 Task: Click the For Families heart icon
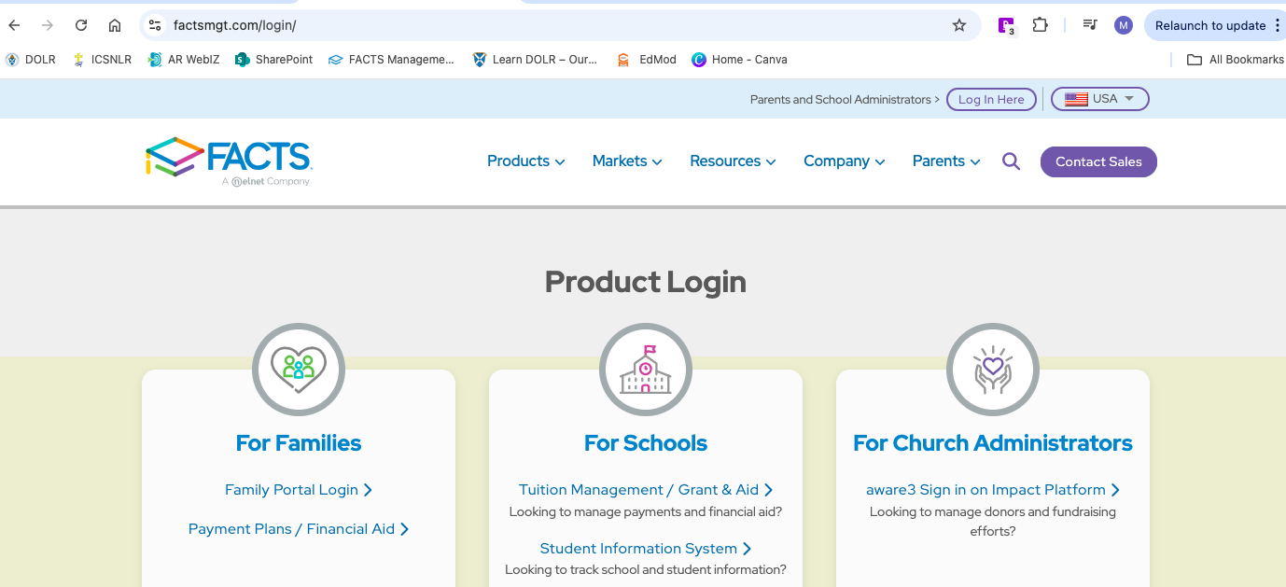299,369
